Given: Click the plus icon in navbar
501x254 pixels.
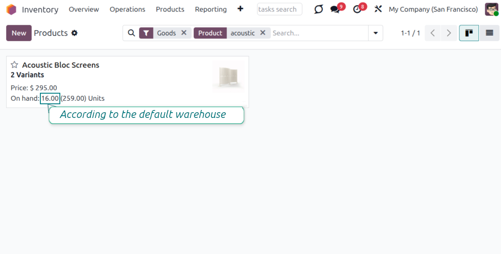Looking at the screenshot, I should coord(240,9).
